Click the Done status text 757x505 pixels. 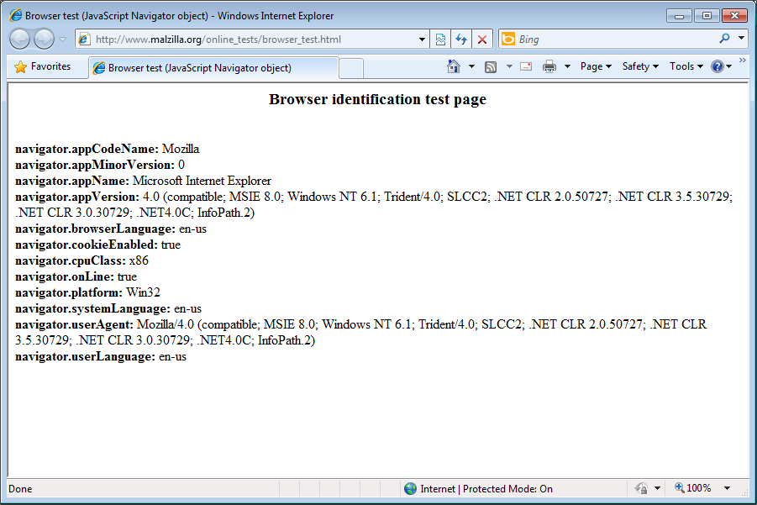(20, 489)
